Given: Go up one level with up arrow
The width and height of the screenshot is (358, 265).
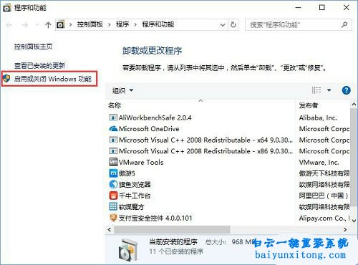Looking at the screenshot, I should pos(48,24).
